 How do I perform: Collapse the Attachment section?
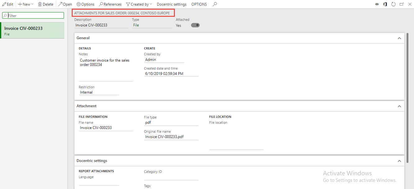coord(399,106)
